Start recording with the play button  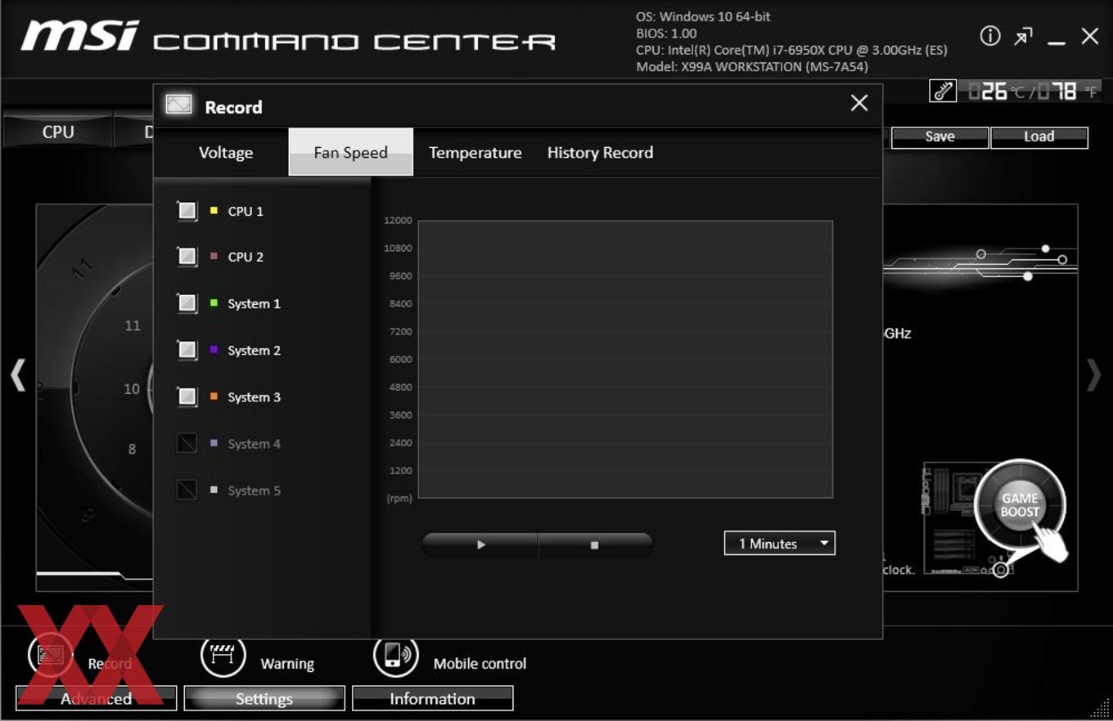480,544
